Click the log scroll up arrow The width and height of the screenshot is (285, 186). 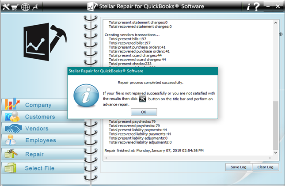[x=276, y=23]
